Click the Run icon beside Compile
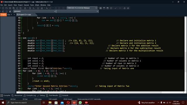The image size is (187, 105). click(104, 8)
